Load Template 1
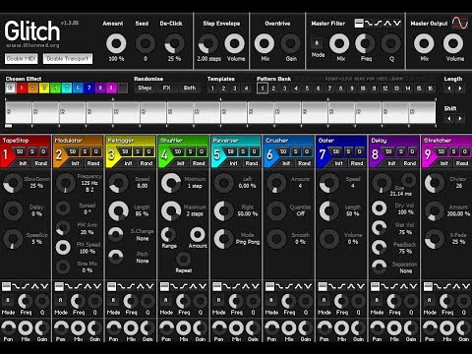This screenshot has width=472, height=354. 212,88
